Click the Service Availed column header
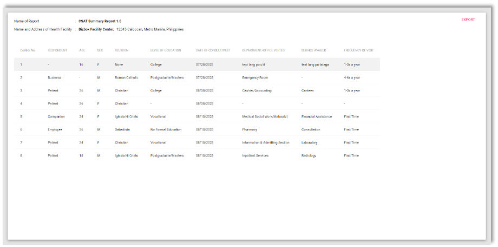The height and width of the screenshot is (247, 498). point(313,50)
